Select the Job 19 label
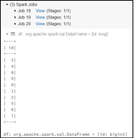Viewport: 134px width, 138px height. [24, 17]
